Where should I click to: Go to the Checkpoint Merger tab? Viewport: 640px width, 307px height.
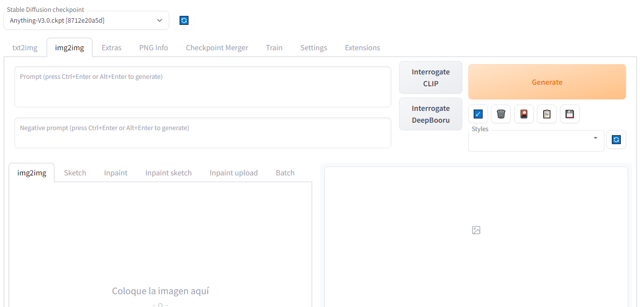click(x=217, y=48)
